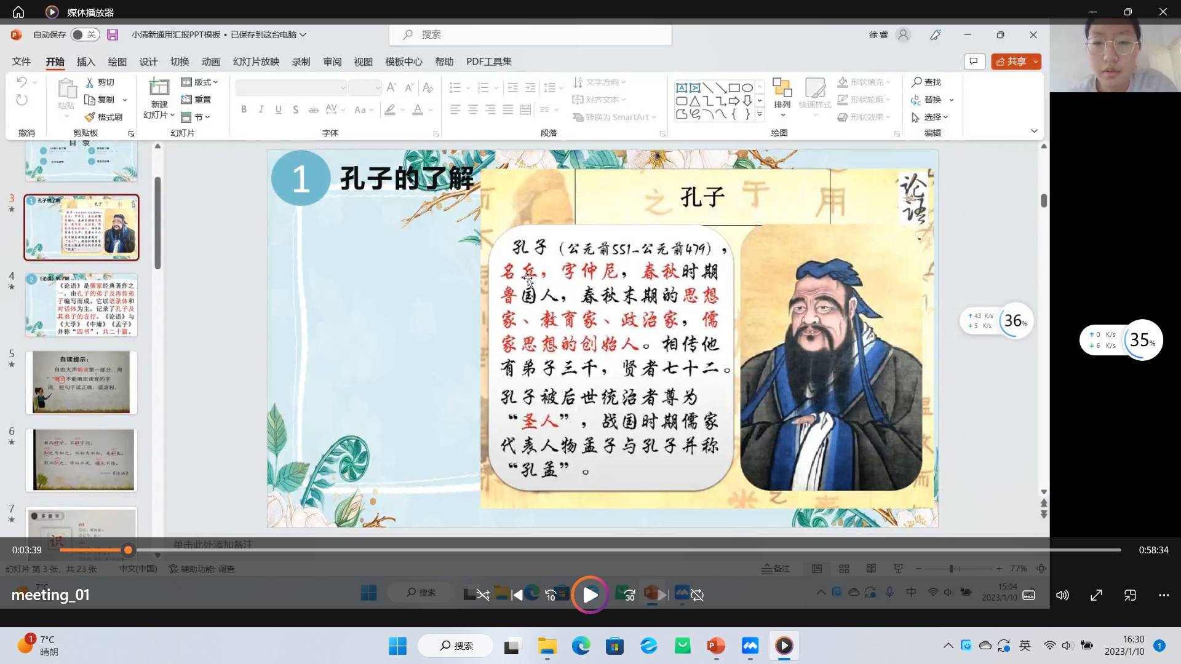Switch to the 插入 Insert tab
Viewport: 1181px width, 664px height.
click(x=85, y=61)
